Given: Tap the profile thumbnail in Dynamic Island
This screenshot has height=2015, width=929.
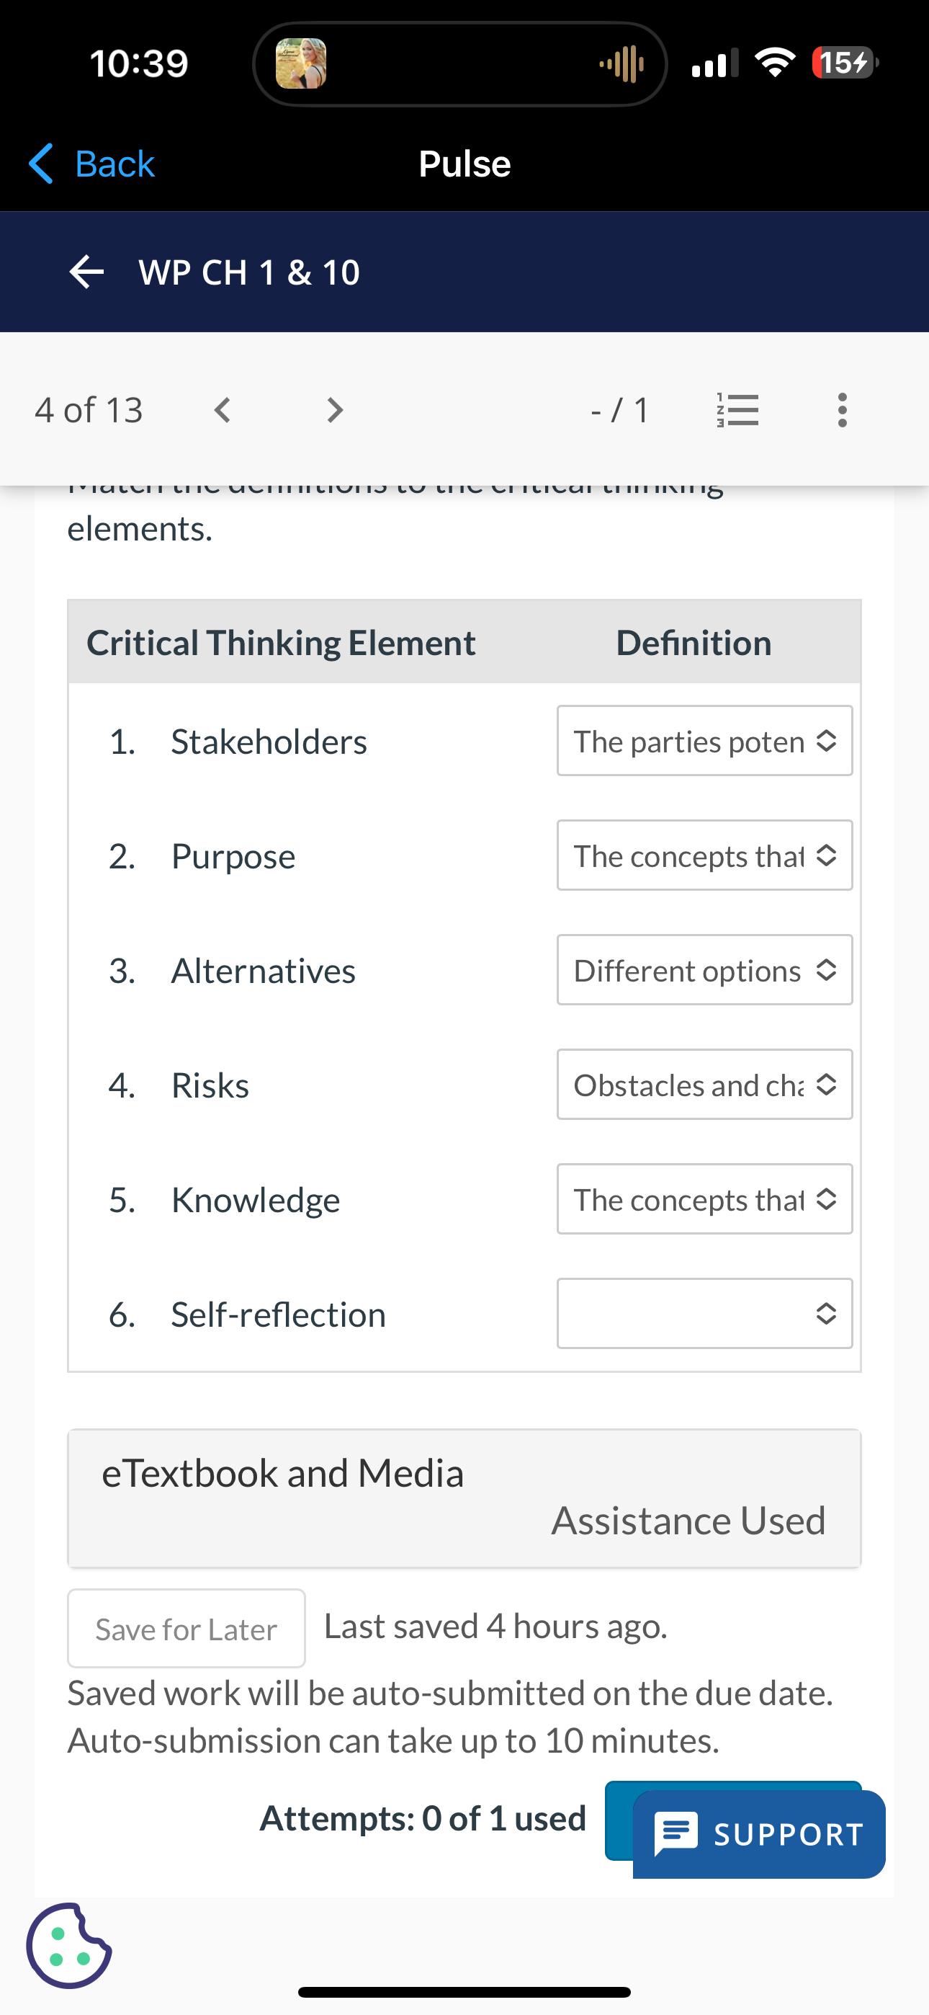Looking at the screenshot, I should click(x=301, y=63).
